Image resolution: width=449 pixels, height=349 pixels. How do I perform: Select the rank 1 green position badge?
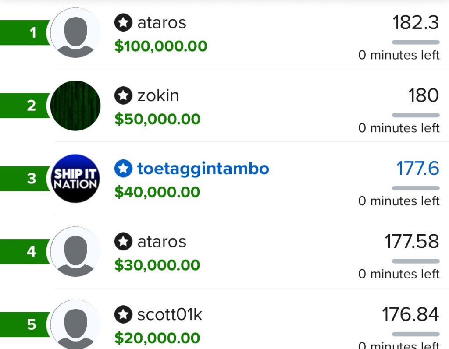coord(26,33)
